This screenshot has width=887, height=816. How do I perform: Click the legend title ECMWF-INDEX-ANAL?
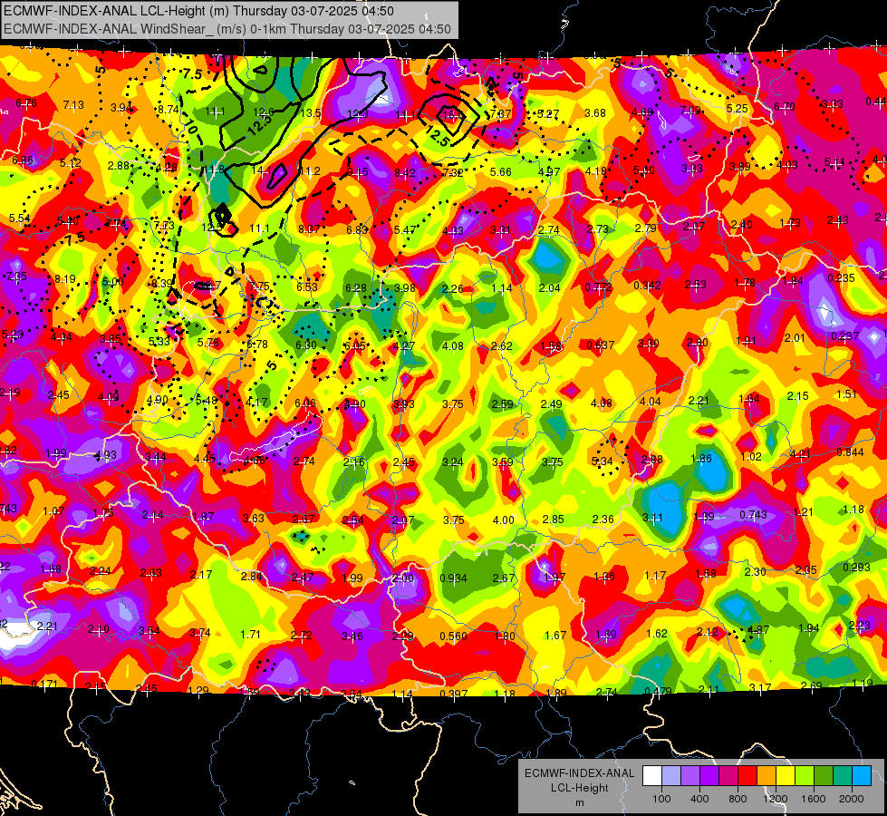tap(579, 773)
